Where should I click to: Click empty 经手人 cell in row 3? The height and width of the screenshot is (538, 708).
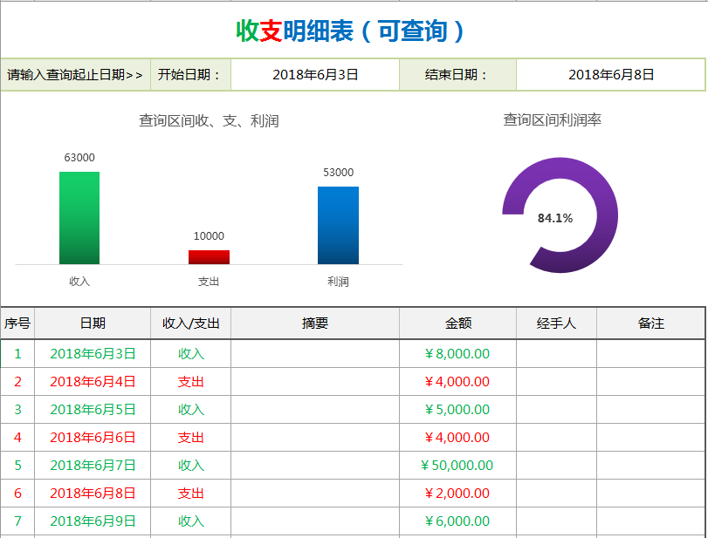556,410
